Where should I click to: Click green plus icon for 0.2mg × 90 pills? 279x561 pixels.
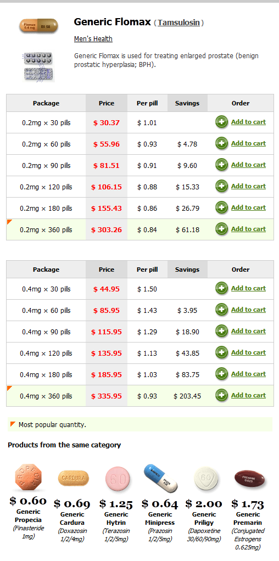[221, 165]
